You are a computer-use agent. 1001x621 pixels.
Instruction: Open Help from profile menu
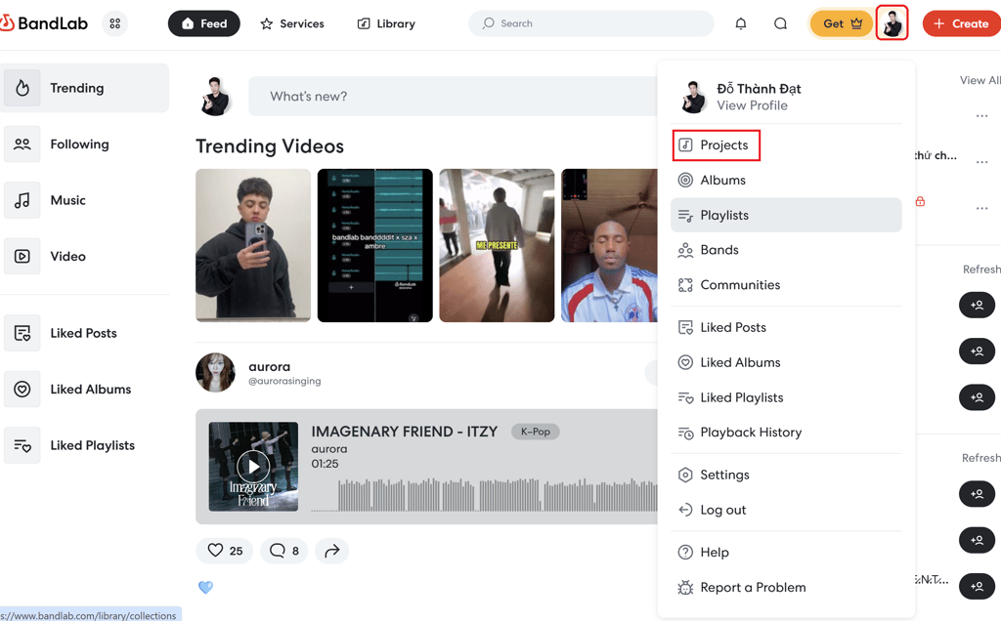tap(786, 552)
